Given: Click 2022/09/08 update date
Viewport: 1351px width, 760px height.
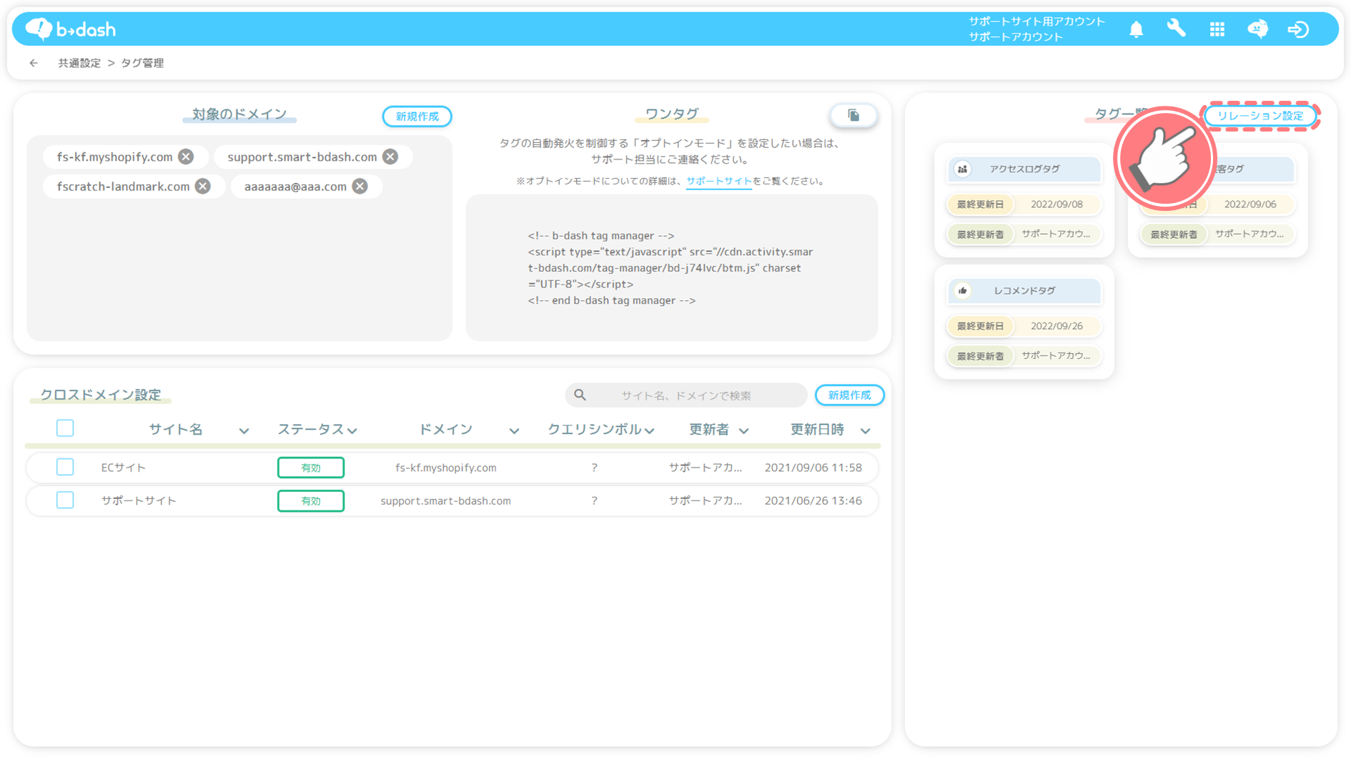Looking at the screenshot, I should point(1056,204).
